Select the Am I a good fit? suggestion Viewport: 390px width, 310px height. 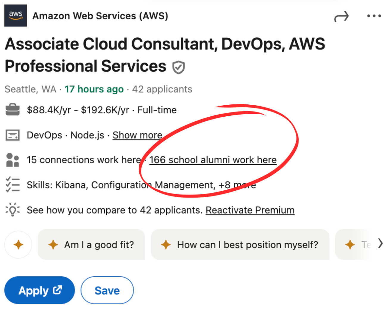pyautogui.click(x=91, y=245)
